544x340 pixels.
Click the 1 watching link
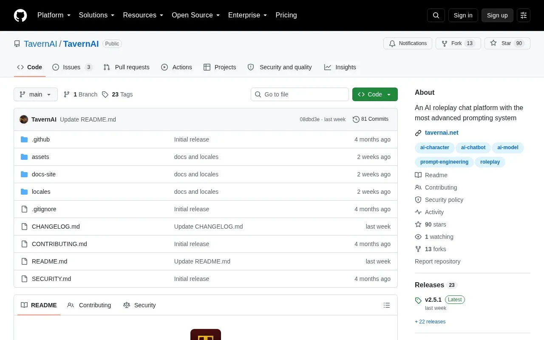(x=434, y=237)
